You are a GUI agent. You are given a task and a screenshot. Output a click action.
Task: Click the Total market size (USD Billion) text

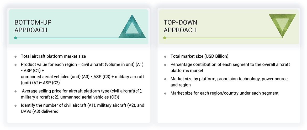tap(199, 56)
